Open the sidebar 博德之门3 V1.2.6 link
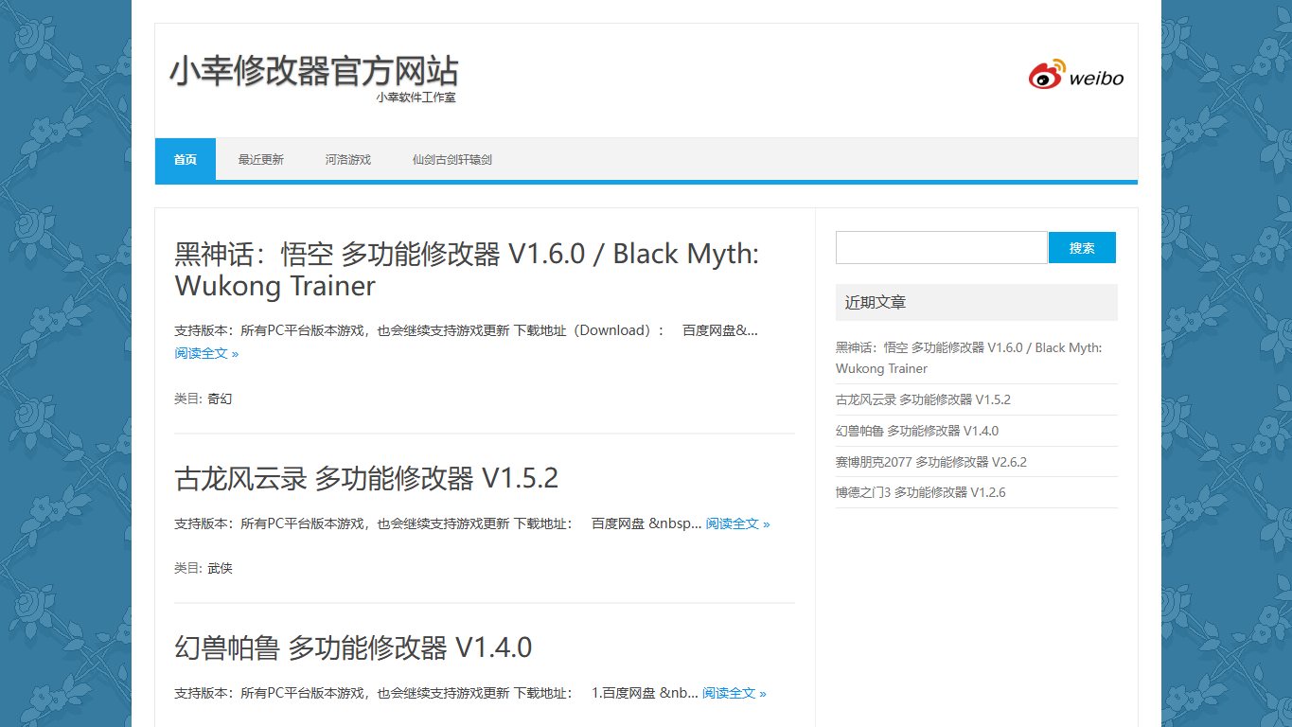This screenshot has height=727, width=1292. coord(921,492)
